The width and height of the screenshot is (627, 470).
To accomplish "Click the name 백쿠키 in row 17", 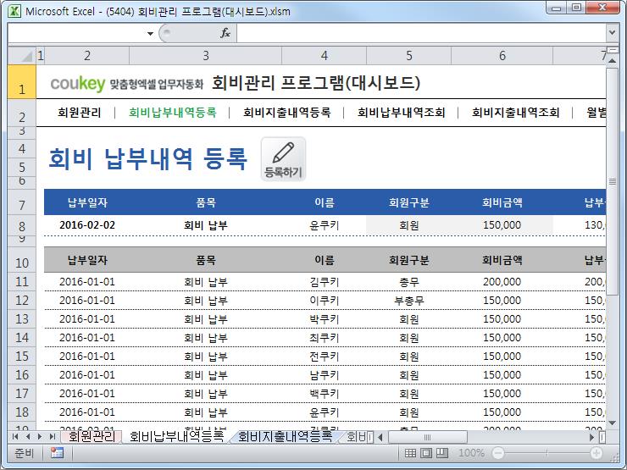I will [324, 394].
